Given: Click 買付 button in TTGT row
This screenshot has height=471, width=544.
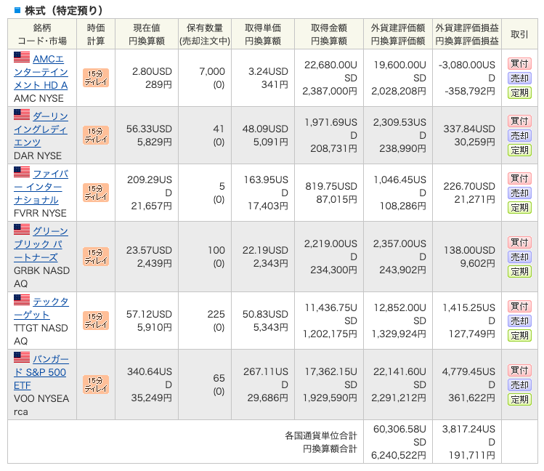Looking at the screenshot, I should (x=519, y=307).
